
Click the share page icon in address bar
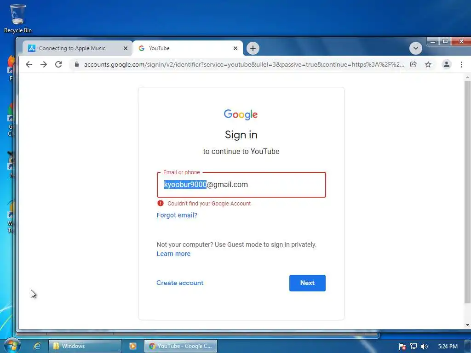pos(414,64)
